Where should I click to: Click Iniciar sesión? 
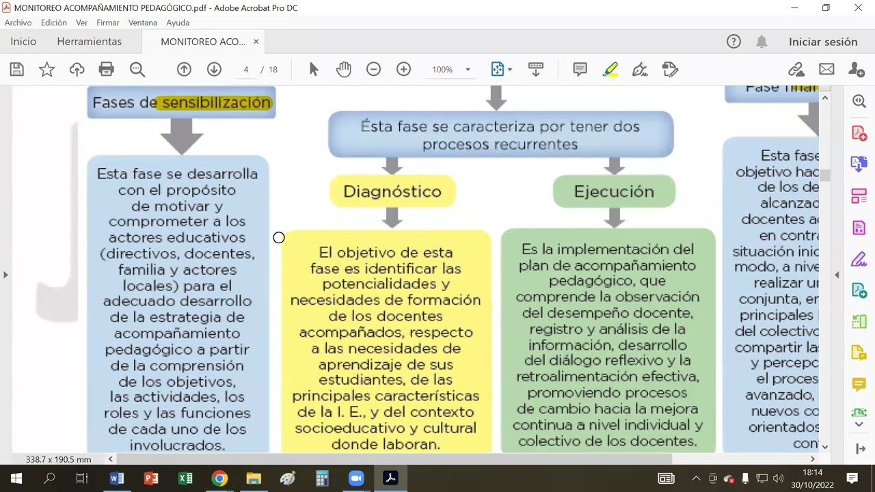tap(823, 42)
